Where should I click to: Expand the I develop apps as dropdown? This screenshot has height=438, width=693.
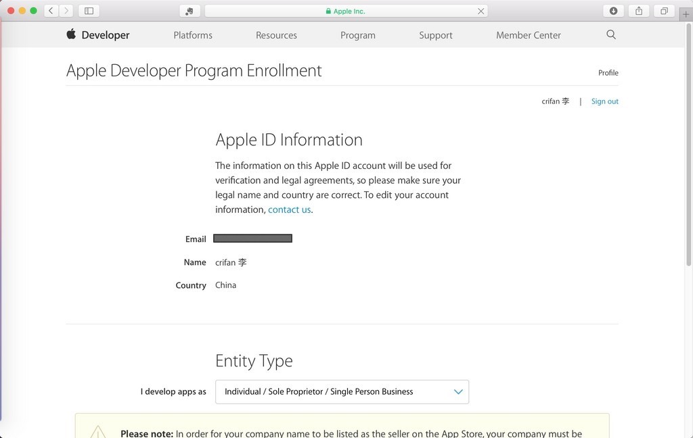click(342, 391)
